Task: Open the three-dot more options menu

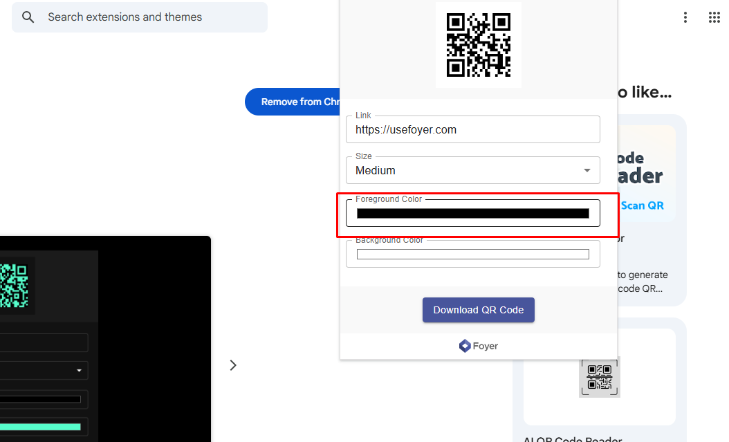Action: (x=685, y=17)
